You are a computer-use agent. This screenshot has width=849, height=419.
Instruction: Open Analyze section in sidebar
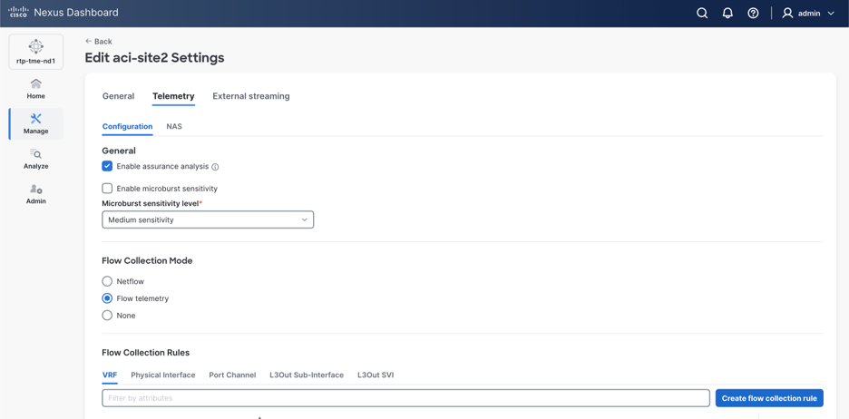(35, 159)
